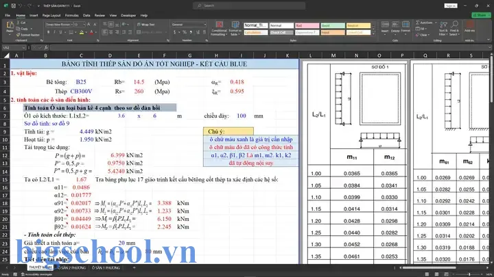Viewport: 494px width, 277px height.
Task: Select sheet tab Ô SÀN 2 PHƯƠNG
Action: pos(71,268)
